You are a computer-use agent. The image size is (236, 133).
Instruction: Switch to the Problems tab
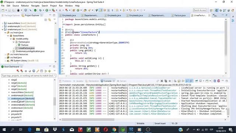coord(65,81)
